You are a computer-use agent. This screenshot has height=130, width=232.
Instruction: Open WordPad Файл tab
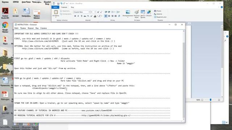point(55,7)
